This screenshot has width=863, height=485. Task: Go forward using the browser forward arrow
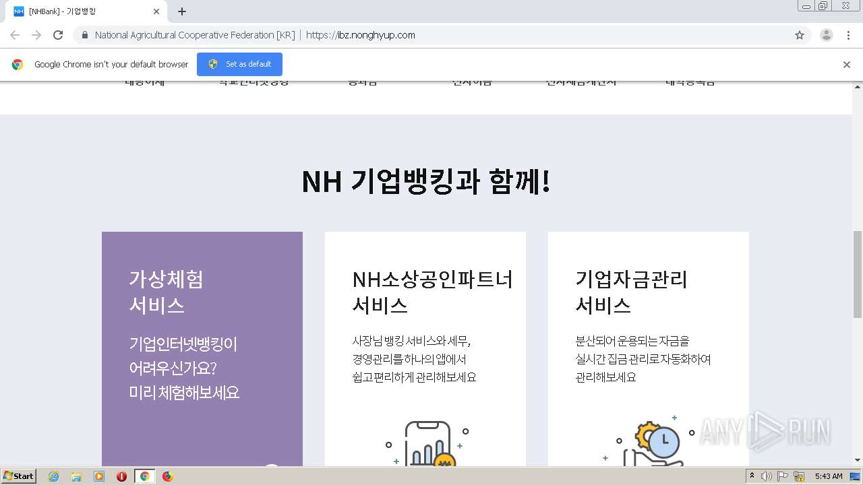(36, 35)
